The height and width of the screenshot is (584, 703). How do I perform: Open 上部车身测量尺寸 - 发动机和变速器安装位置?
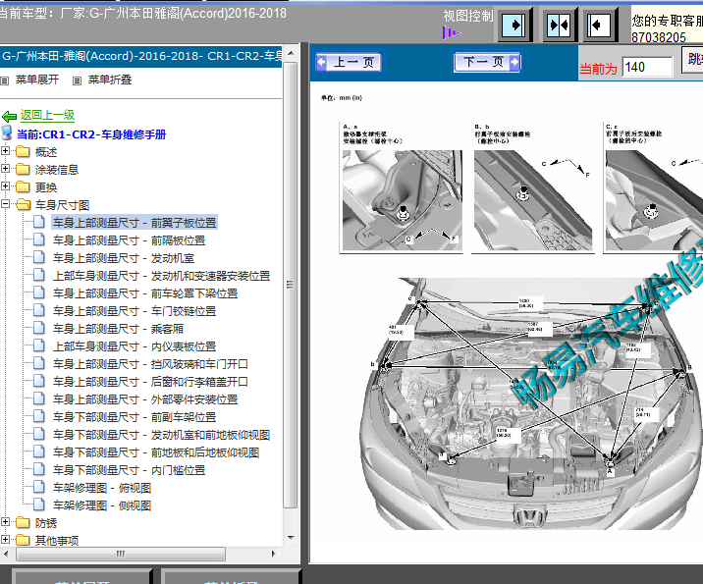pyautogui.click(x=161, y=276)
